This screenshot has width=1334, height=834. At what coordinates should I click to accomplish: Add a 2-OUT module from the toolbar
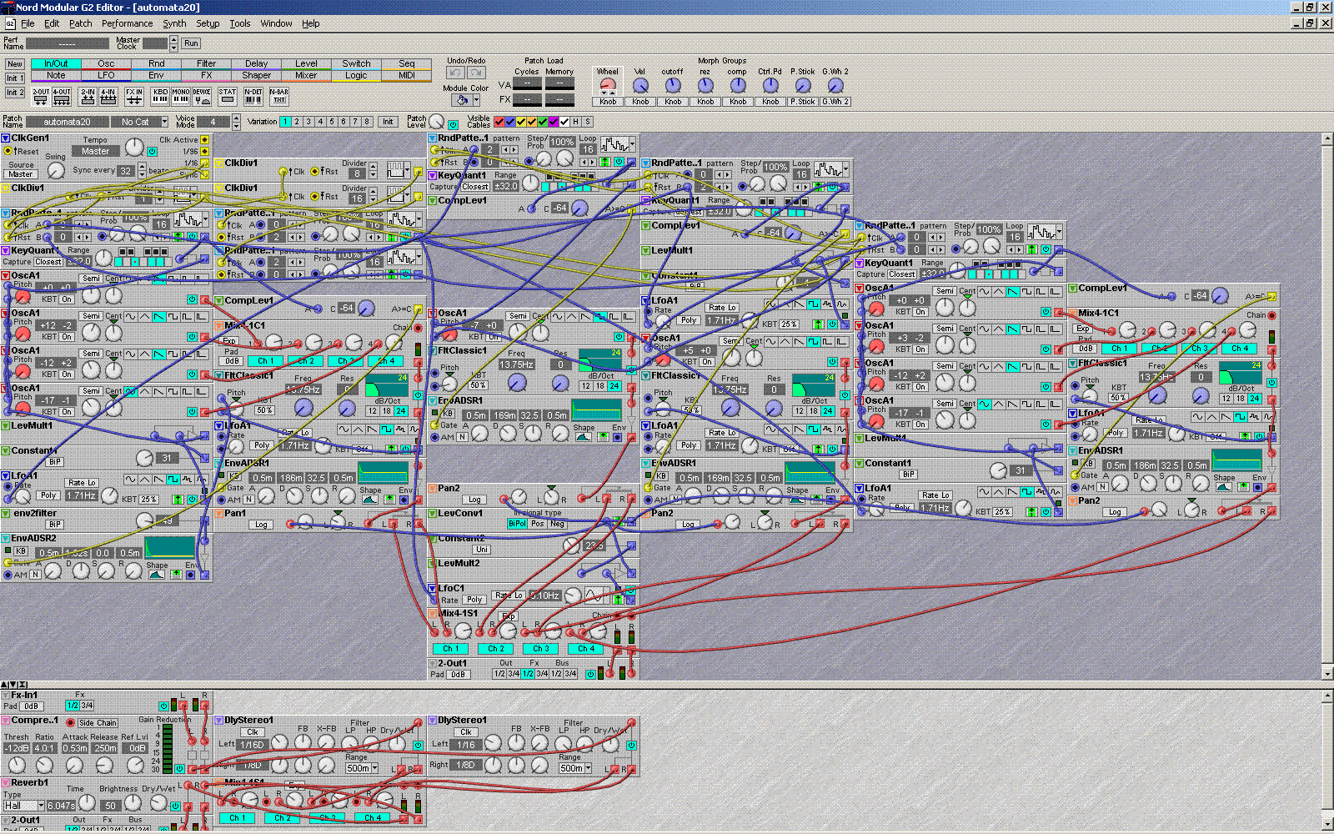pyautogui.click(x=41, y=97)
